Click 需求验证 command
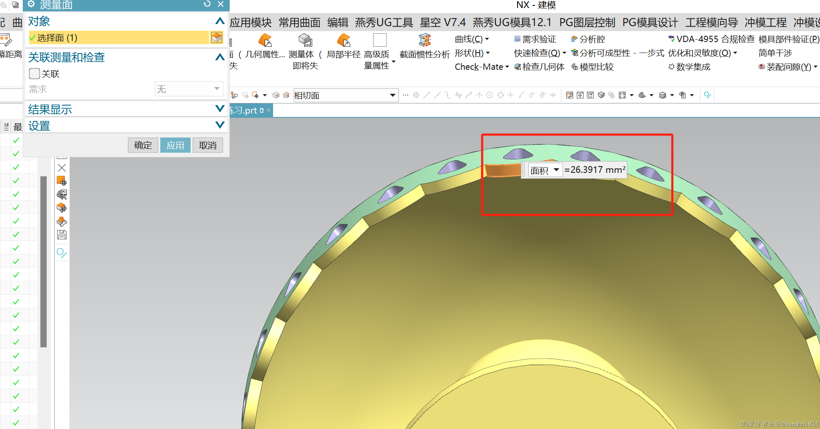 [x=535, y=39]
